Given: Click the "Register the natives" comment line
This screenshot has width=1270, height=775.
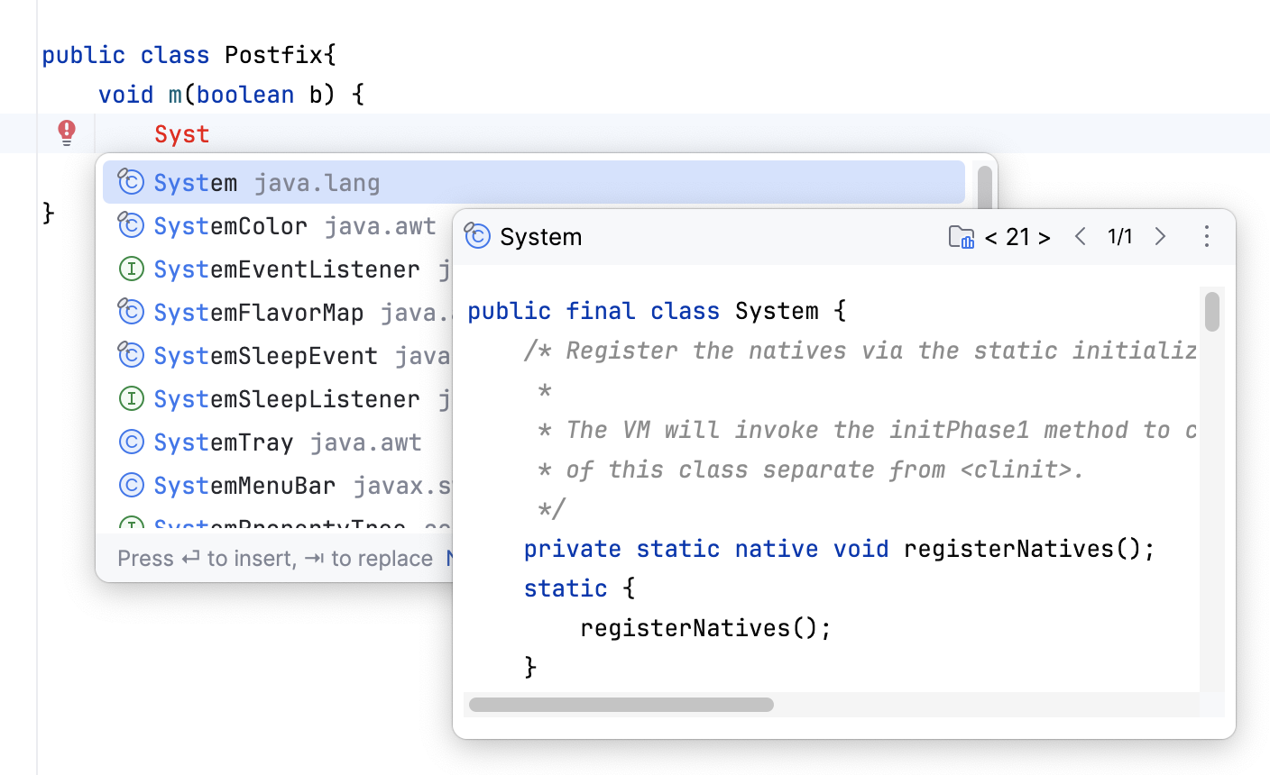Looking at the screenshot, I should 860,351.
